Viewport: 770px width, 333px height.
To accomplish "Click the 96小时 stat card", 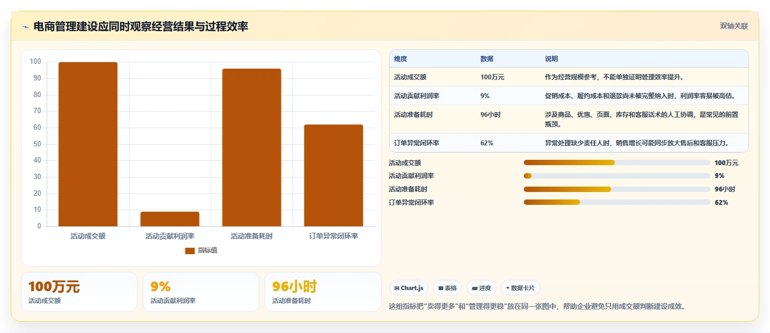I will click(322, 292).
